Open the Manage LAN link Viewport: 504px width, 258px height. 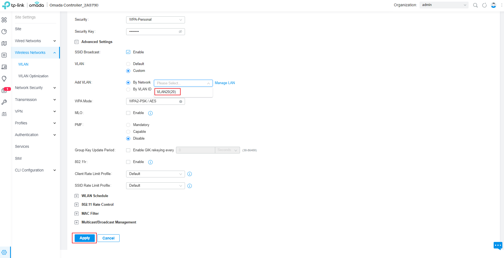[225, 83]
